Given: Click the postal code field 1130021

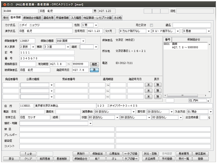Looking at the screenshot, I should coord(26,106).
